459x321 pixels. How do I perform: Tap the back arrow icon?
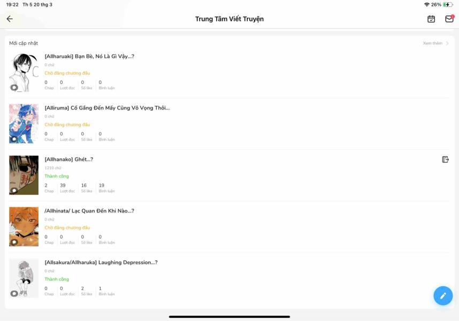click(10, 19)
